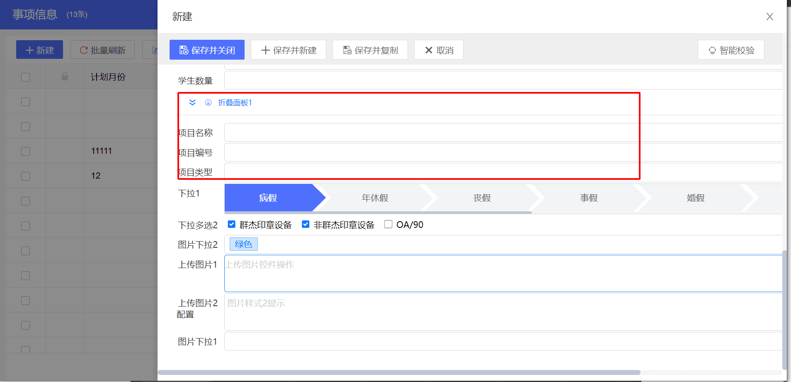Viewport: 791px width, 382px height.
Task: Click the 绿色 tag in 图片下拉2
Action: click(243, 244)
